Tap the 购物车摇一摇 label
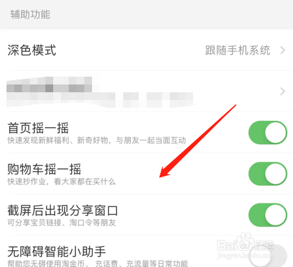This screenshot has width=293, height=267. [44, 169]
